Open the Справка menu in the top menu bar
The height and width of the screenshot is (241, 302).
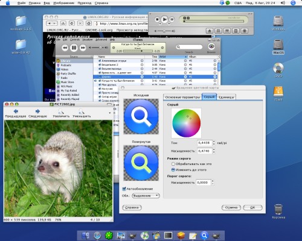tap(101, 3)
